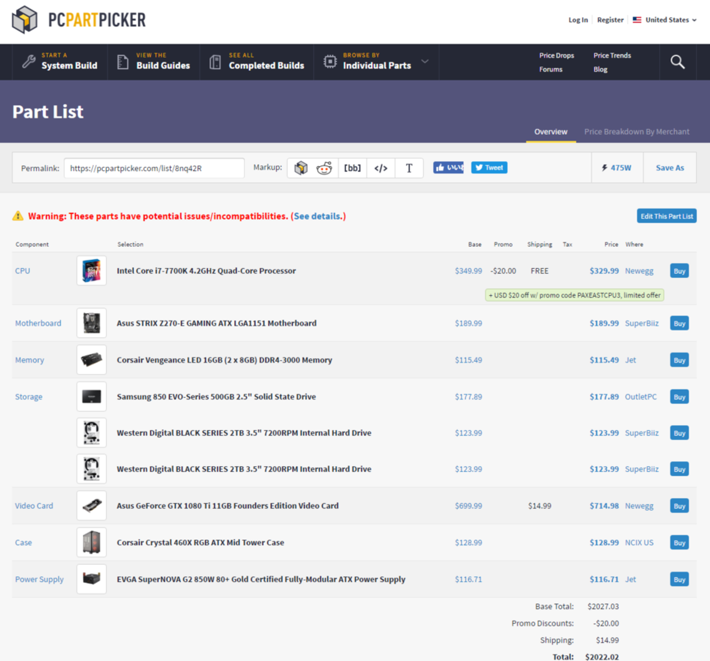The image size is (710, 661).
Task: Open See All Completed Builds
Action: coord(257,62)
